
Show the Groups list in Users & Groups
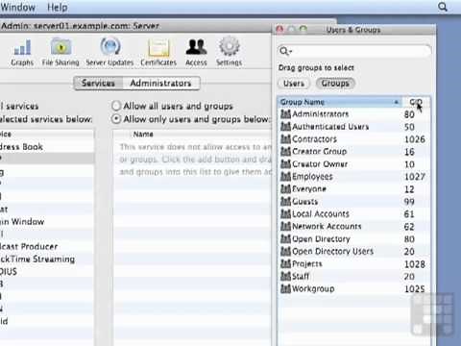click(x=335, y=84)
